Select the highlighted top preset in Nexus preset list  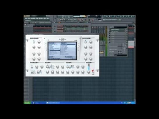point(68,44)
